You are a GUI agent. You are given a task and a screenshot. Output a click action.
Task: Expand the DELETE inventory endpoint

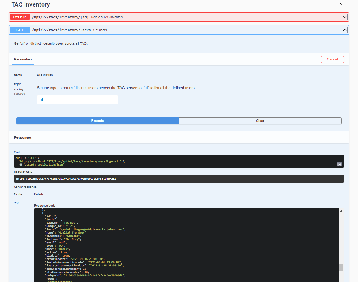point(345,17)
